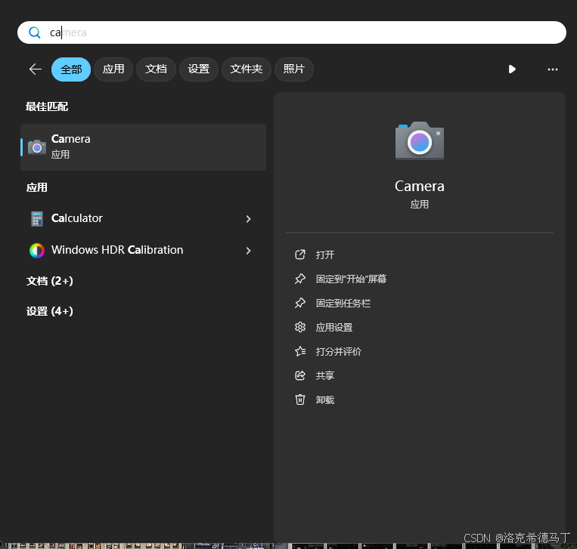This screenshot has height=549, width=577.
Task: Click 固定到"开始"屏幕 to pin Camera
Action: 351,279
